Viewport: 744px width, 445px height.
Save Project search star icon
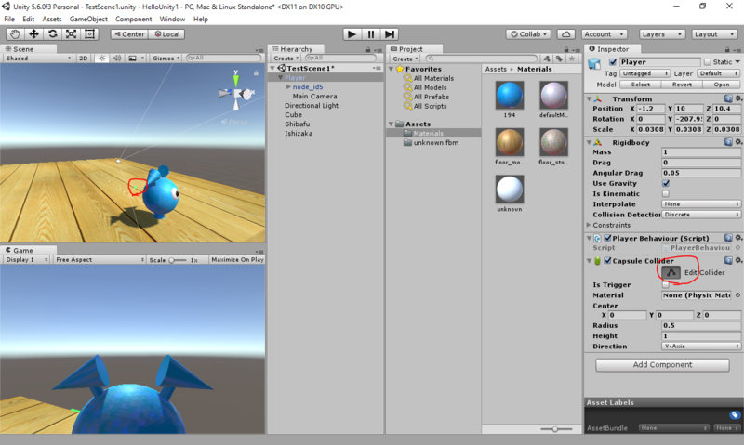tap(572, 59)
